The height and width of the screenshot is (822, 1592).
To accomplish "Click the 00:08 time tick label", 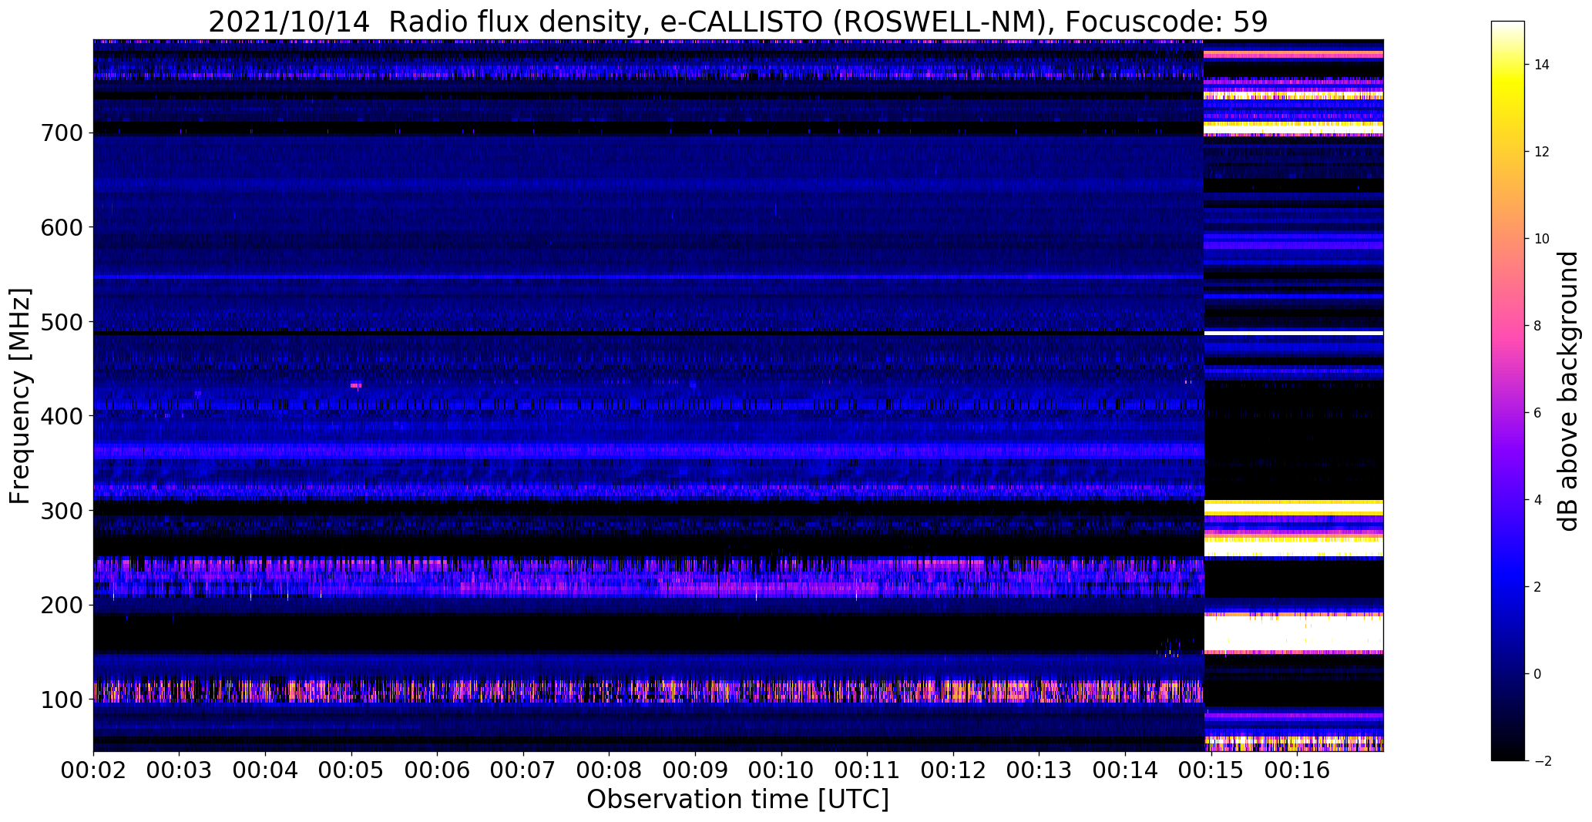I will [x=610, y=769].
